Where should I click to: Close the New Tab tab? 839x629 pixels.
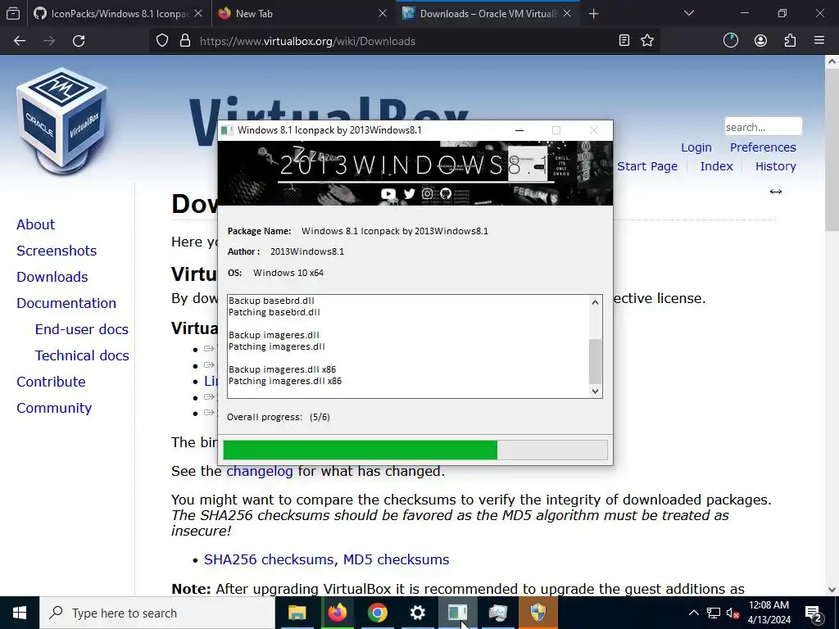pos(383,13)
